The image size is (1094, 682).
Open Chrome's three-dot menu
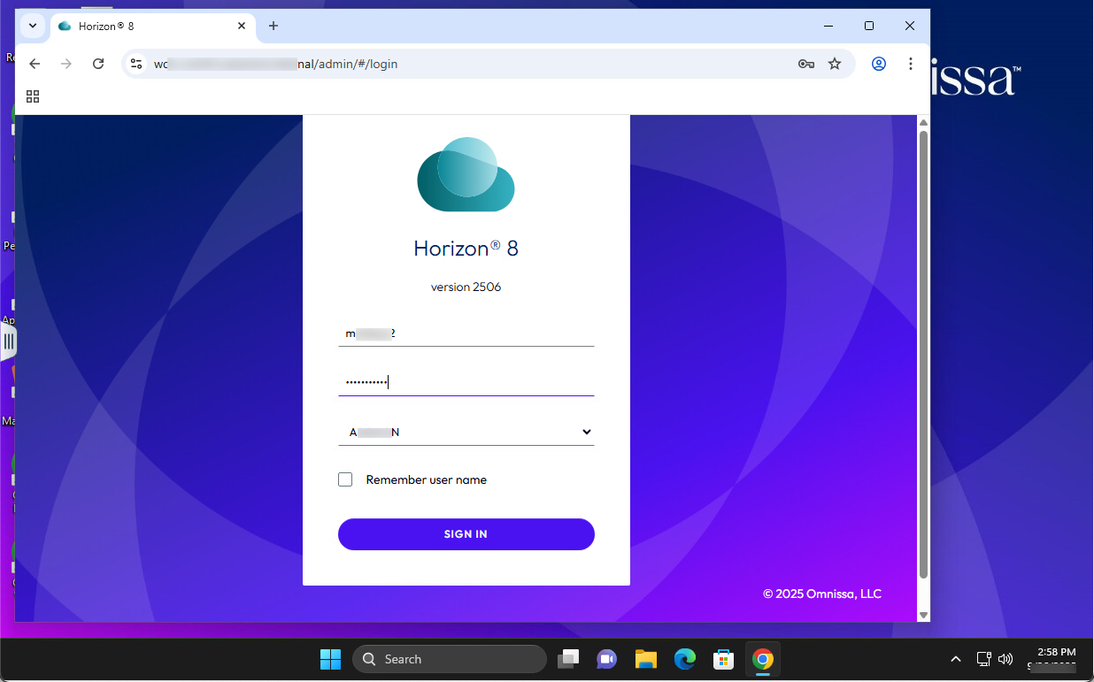(x=910, y=64)
